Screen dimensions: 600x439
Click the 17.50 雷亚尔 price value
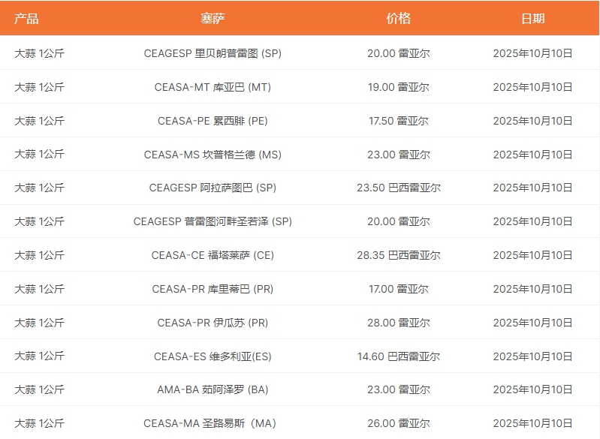[x=399, y=121]
